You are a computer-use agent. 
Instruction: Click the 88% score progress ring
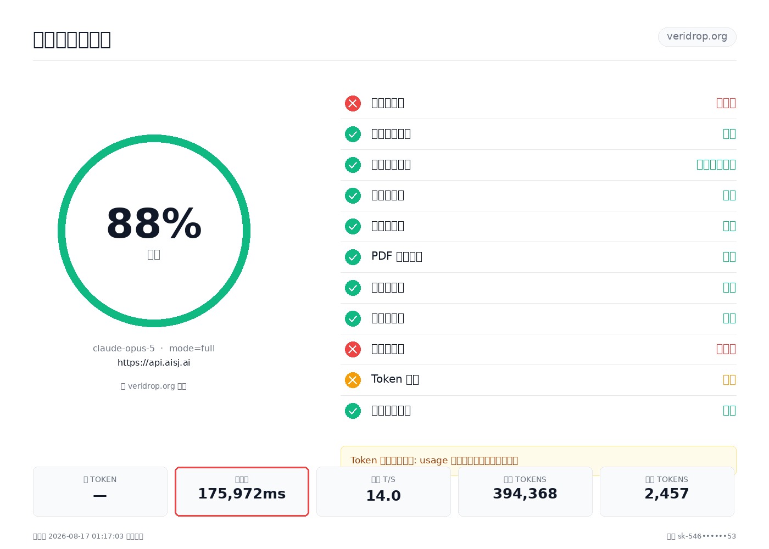coord(154,231)
